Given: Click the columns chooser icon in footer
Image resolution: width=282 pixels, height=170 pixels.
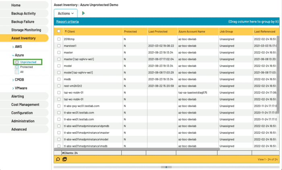Looking at the screenshot, I should (x=64, y=159).
